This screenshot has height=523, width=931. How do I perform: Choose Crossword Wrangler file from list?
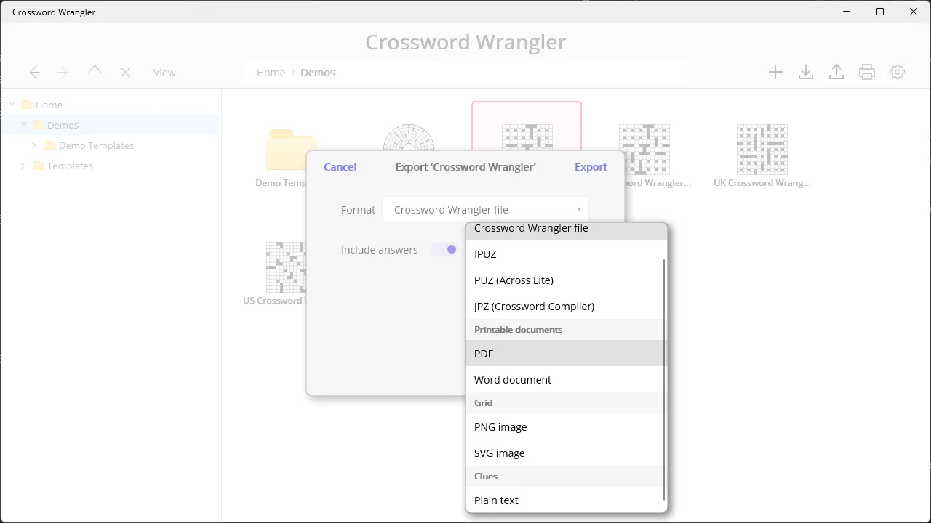565,231
